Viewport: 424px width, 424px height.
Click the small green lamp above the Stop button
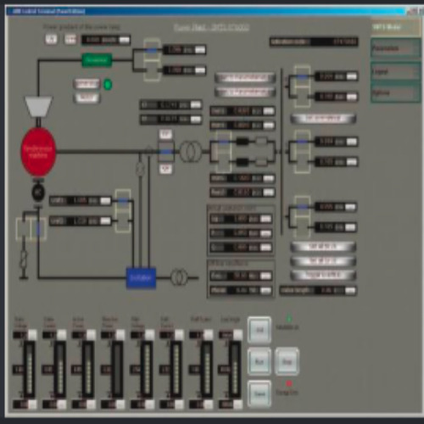pyautogui.click(x=289, y=319)
